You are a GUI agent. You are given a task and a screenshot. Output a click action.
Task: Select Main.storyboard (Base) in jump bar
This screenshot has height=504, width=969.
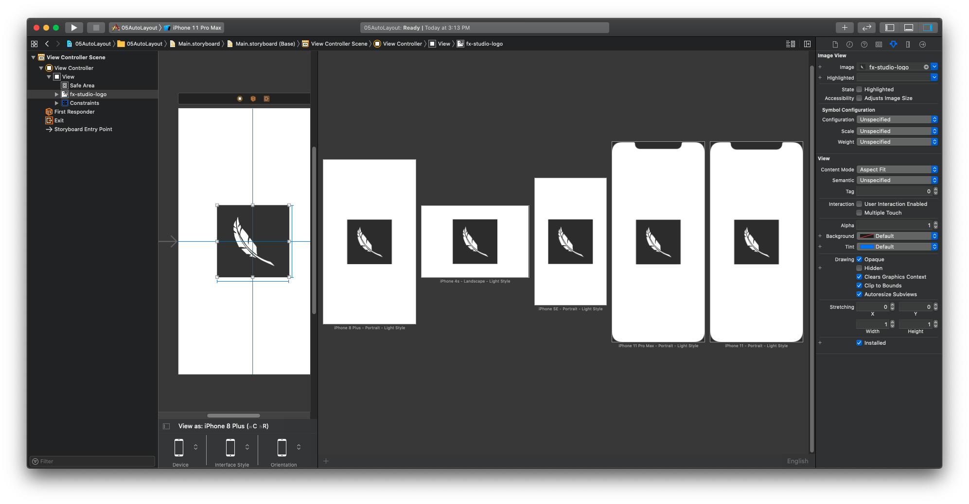pos(261,44)
